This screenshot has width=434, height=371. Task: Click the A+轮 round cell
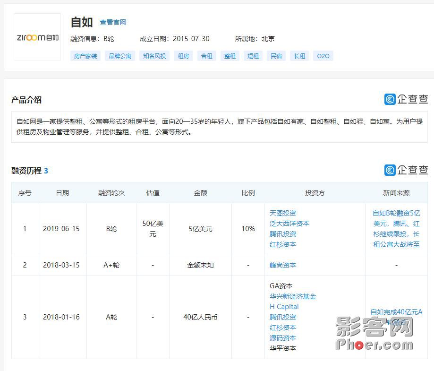point(111,265)
